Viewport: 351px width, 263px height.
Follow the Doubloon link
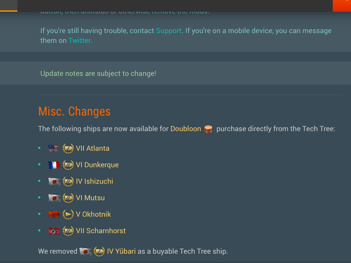point(186,129)
